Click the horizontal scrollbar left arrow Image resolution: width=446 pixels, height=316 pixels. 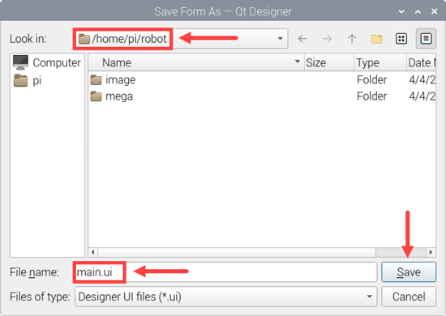(x=92, y=252)
